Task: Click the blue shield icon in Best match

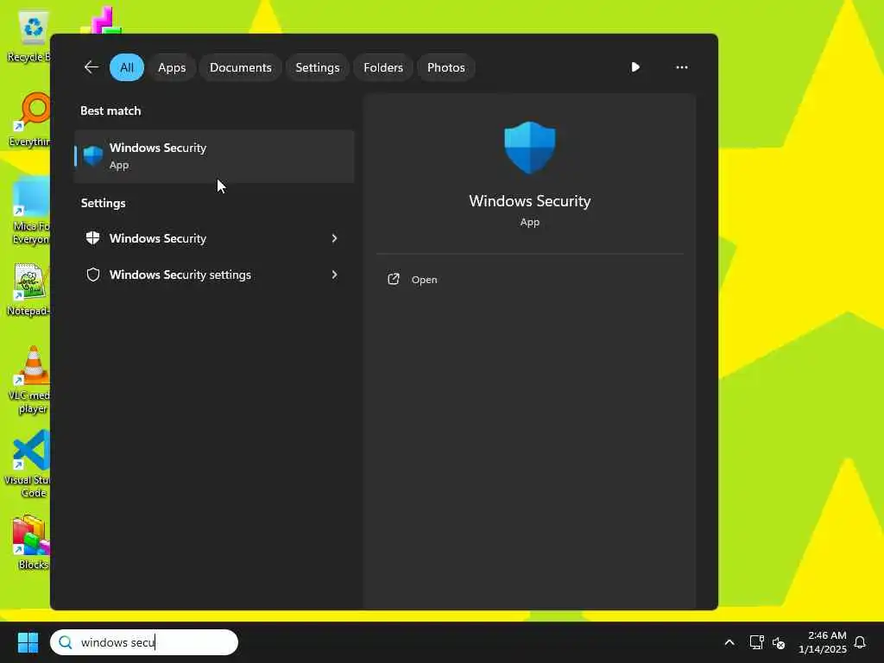Action: [93, 156]
